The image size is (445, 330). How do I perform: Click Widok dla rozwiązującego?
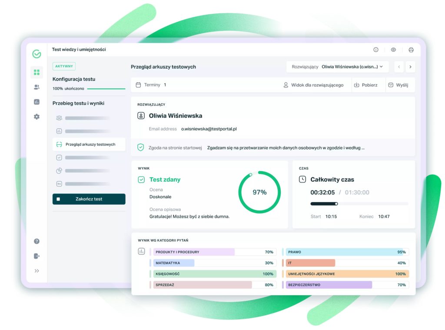coord(313,85)
